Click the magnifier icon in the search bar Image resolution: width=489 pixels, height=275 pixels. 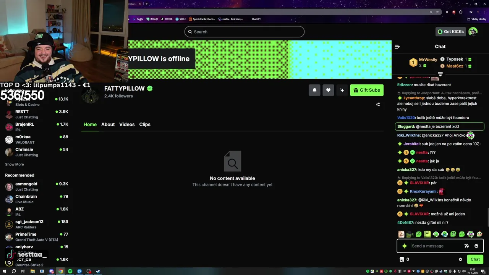190,32
